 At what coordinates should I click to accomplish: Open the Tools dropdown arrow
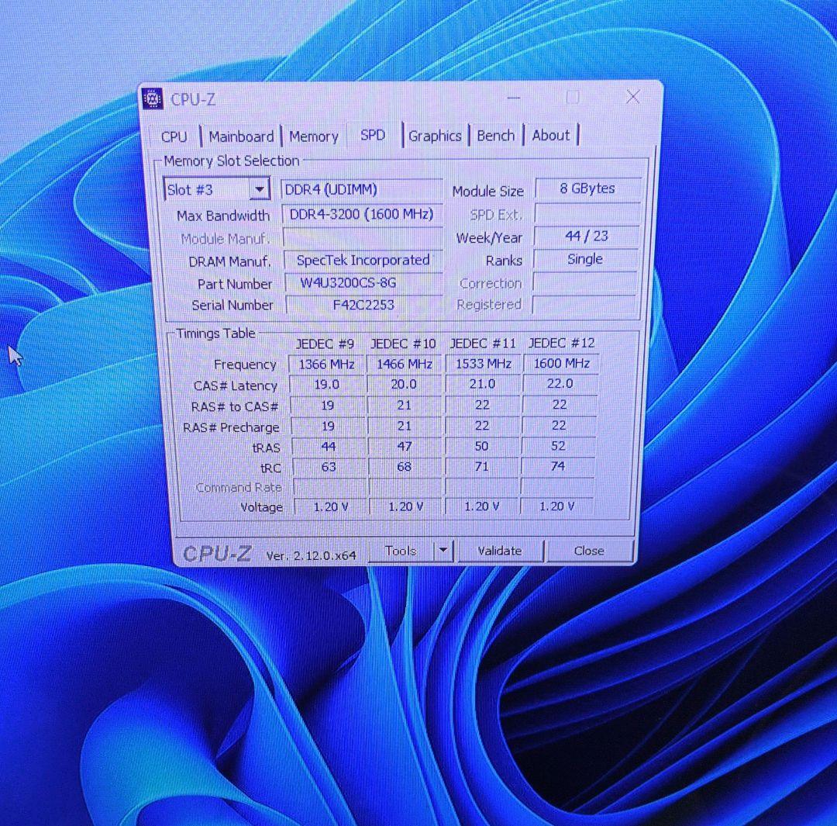(443, 551)
